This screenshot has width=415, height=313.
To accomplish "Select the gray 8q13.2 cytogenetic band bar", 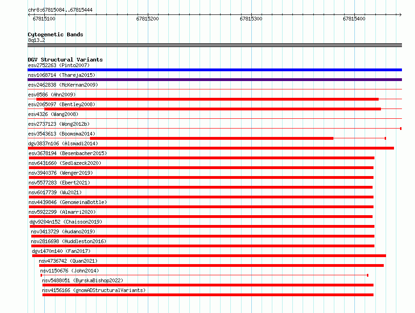I will (214, 45).
